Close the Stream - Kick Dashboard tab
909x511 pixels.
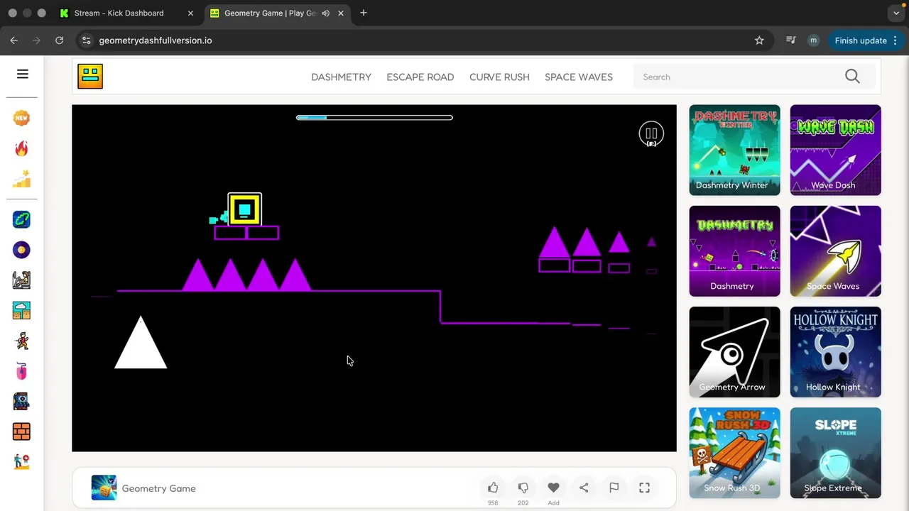coord(190,13)
